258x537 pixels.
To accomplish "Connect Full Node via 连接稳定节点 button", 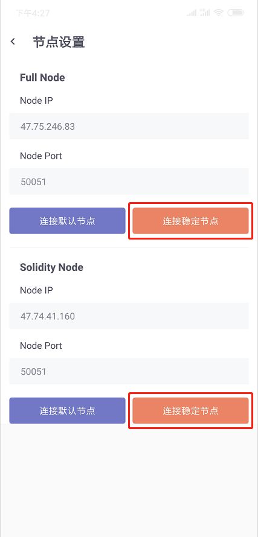I will coord(190,221).
